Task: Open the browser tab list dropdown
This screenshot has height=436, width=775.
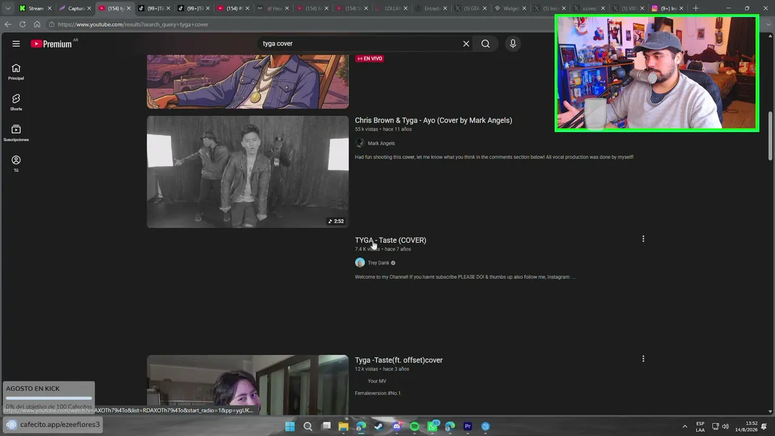Action: (x=8, y=8)
